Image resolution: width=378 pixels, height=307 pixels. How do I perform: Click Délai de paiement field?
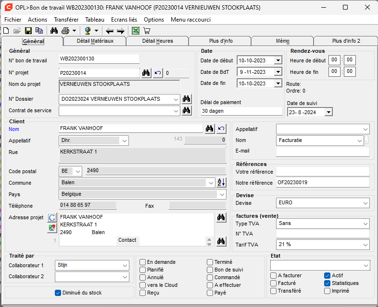click(x=241, y=111)
